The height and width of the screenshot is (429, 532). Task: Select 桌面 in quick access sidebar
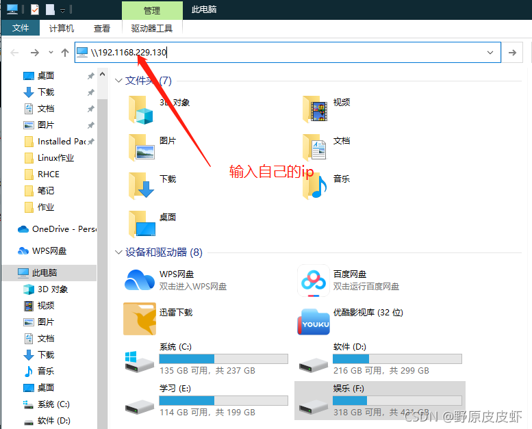pos(46,76)
